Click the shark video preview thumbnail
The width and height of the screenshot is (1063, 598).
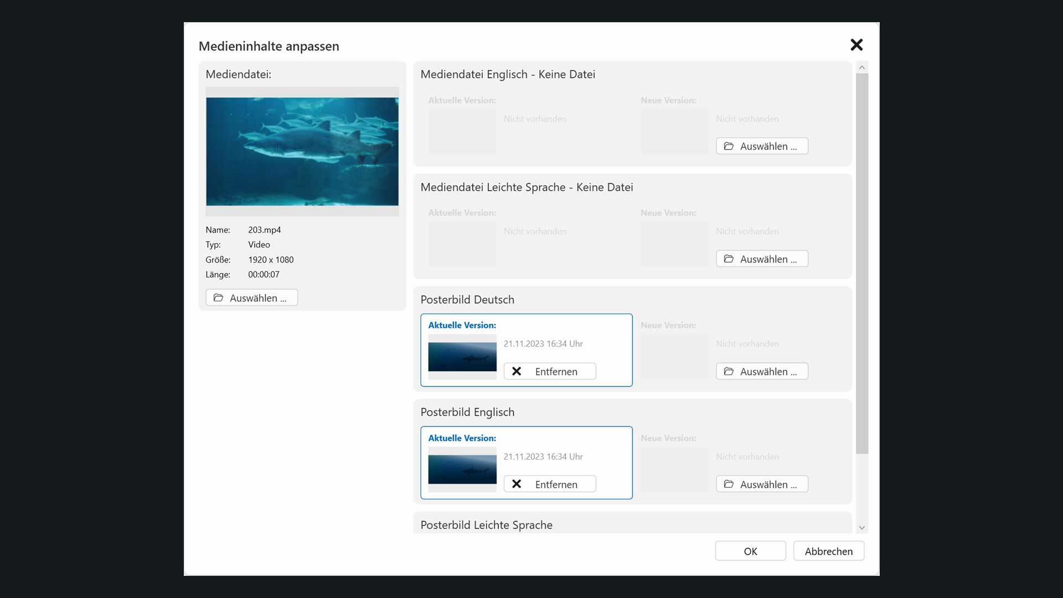(x=302, y=152)
